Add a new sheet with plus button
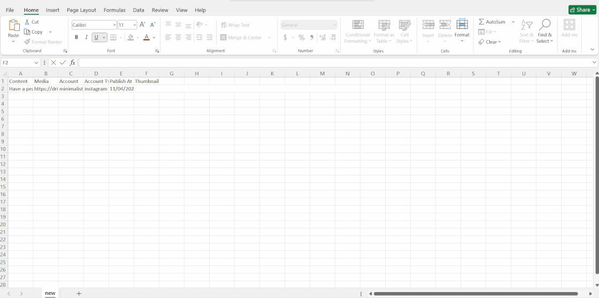599x298 pixels. (79, 293)
